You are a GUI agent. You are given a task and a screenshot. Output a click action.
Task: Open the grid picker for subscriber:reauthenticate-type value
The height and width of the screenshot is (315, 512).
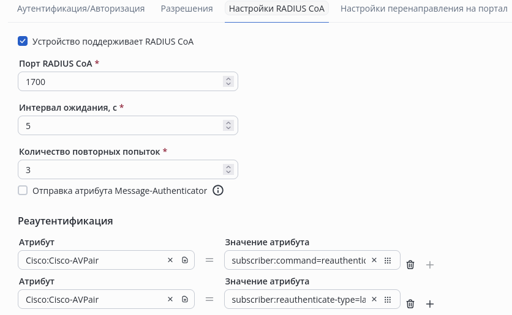387,300
